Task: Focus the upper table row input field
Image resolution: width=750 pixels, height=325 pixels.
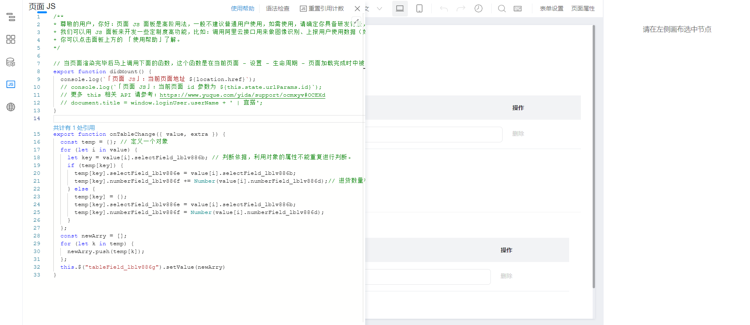Action: pos(434,135)
